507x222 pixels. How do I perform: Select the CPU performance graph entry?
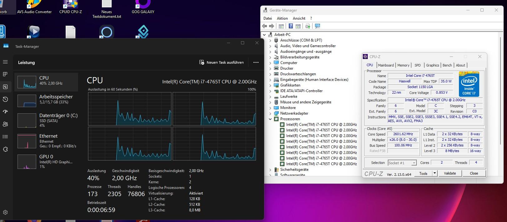[x=46, y=82]
